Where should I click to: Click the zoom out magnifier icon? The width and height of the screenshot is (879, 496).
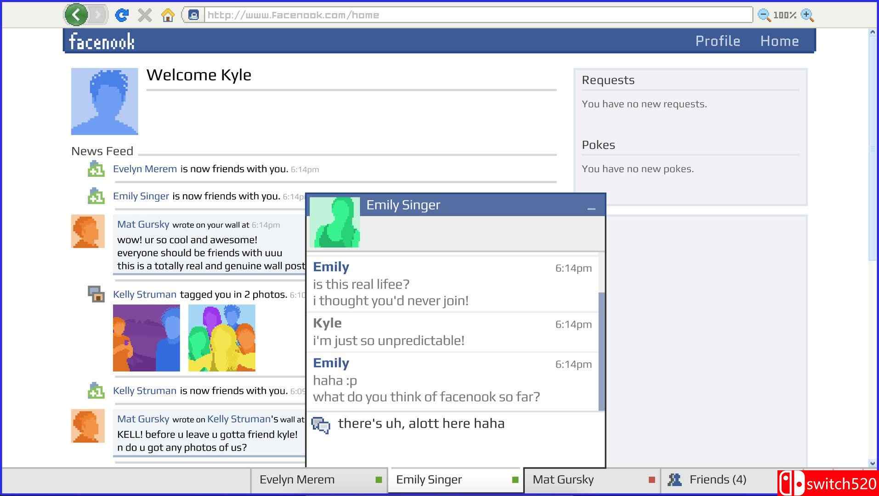pos(763,15)
